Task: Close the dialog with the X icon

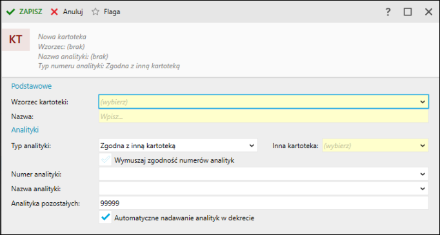Action: 428,12
